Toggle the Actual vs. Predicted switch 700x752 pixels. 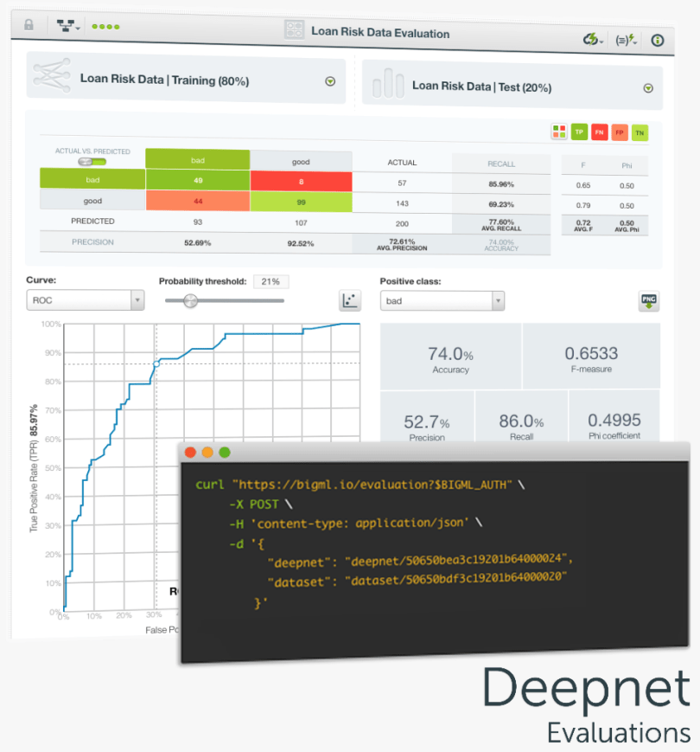point(92,162)
